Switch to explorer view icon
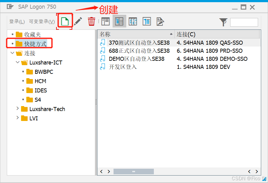This screenshot has height=183, width=268. 105,21
